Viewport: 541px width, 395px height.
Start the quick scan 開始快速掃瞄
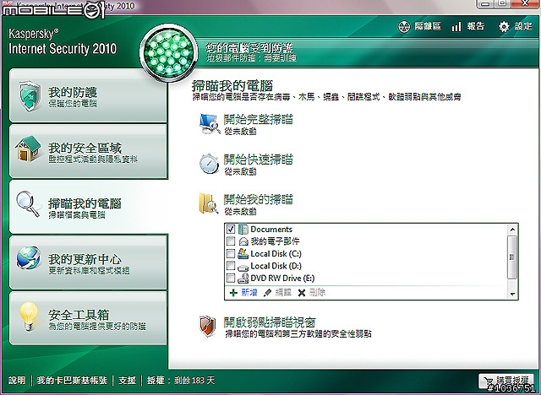[x=258, y=160]
